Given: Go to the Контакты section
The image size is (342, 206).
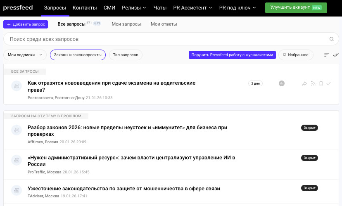Looking at the screenshot, I should [85, 7].
